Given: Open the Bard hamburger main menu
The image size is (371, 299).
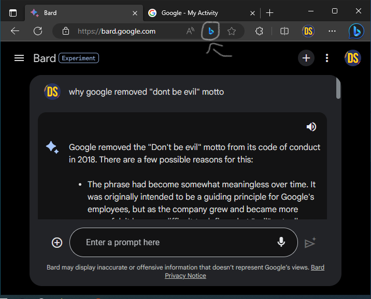Looking at the screenshot, I should [x=19, y=58].
